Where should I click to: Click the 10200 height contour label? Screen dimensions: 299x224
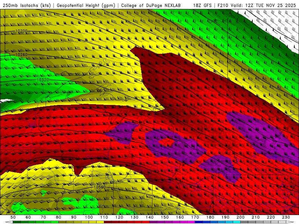(21, 31)
